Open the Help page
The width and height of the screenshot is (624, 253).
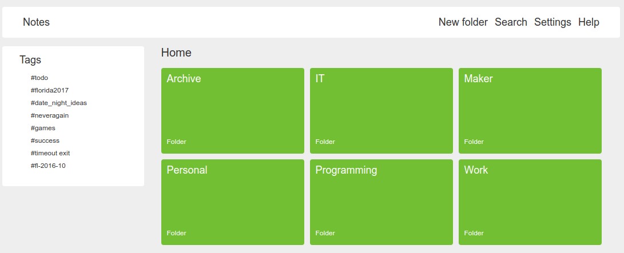[589, 22]
